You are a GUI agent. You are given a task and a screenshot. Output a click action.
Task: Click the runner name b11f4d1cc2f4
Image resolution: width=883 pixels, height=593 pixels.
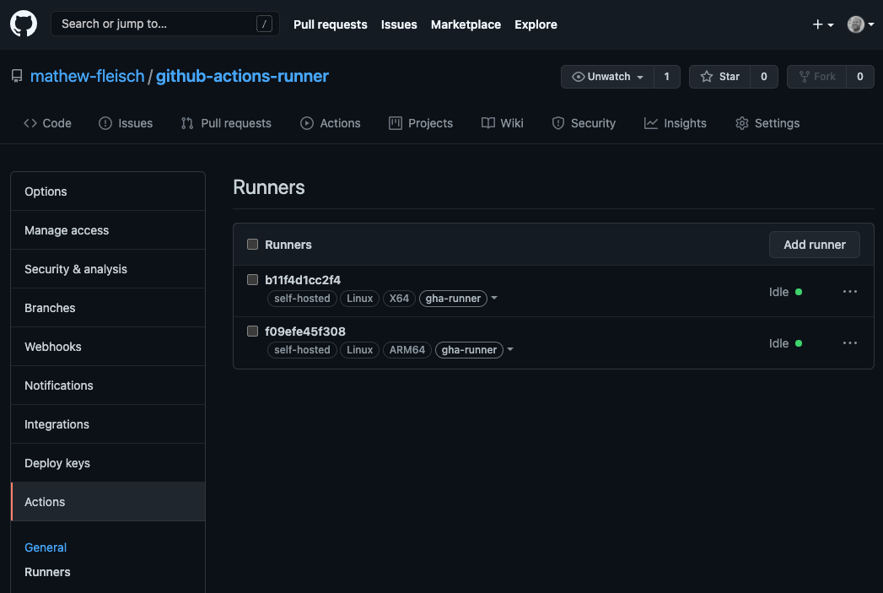(303, 280)
